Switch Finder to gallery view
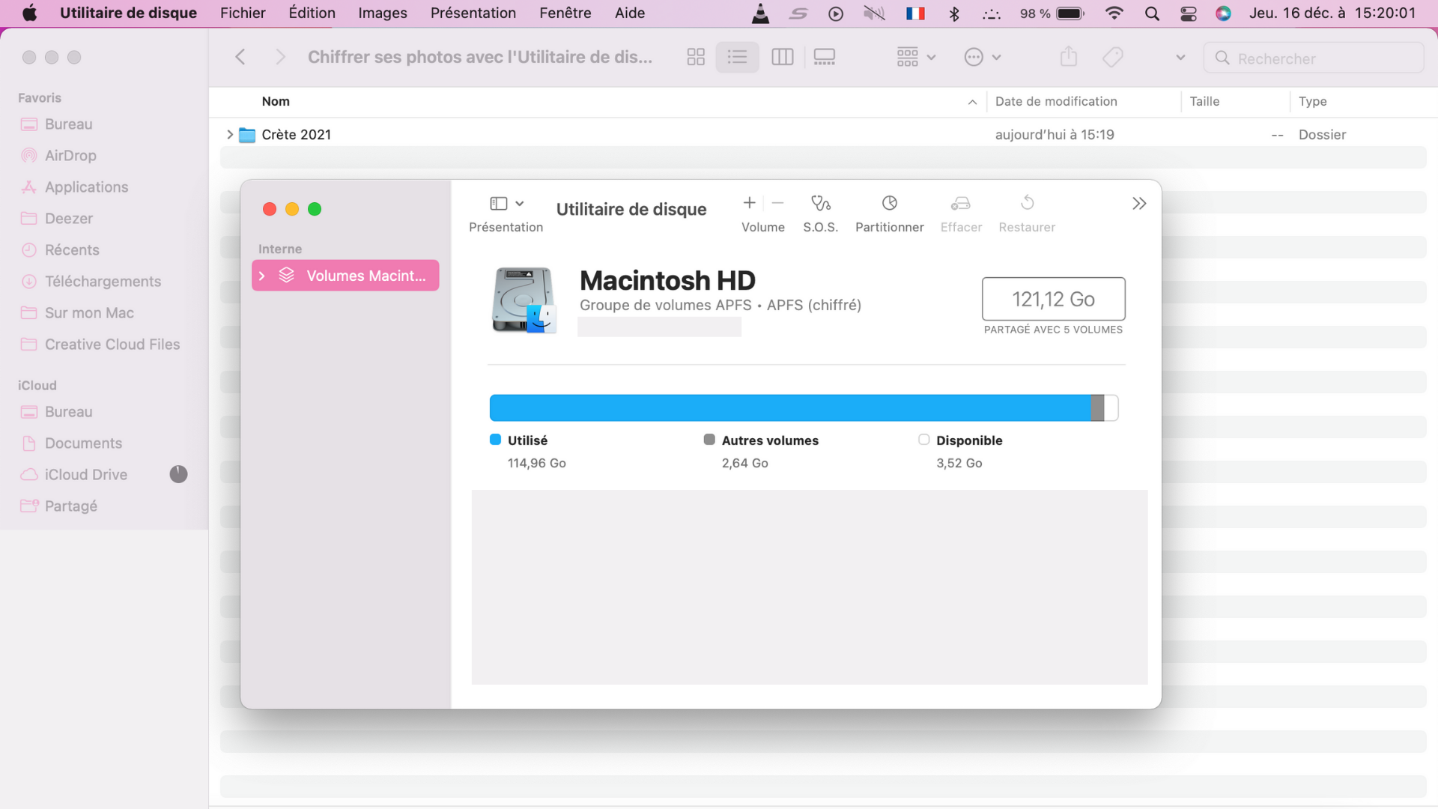The height and width of the screenshot is (809, 1438). point(824,57)
